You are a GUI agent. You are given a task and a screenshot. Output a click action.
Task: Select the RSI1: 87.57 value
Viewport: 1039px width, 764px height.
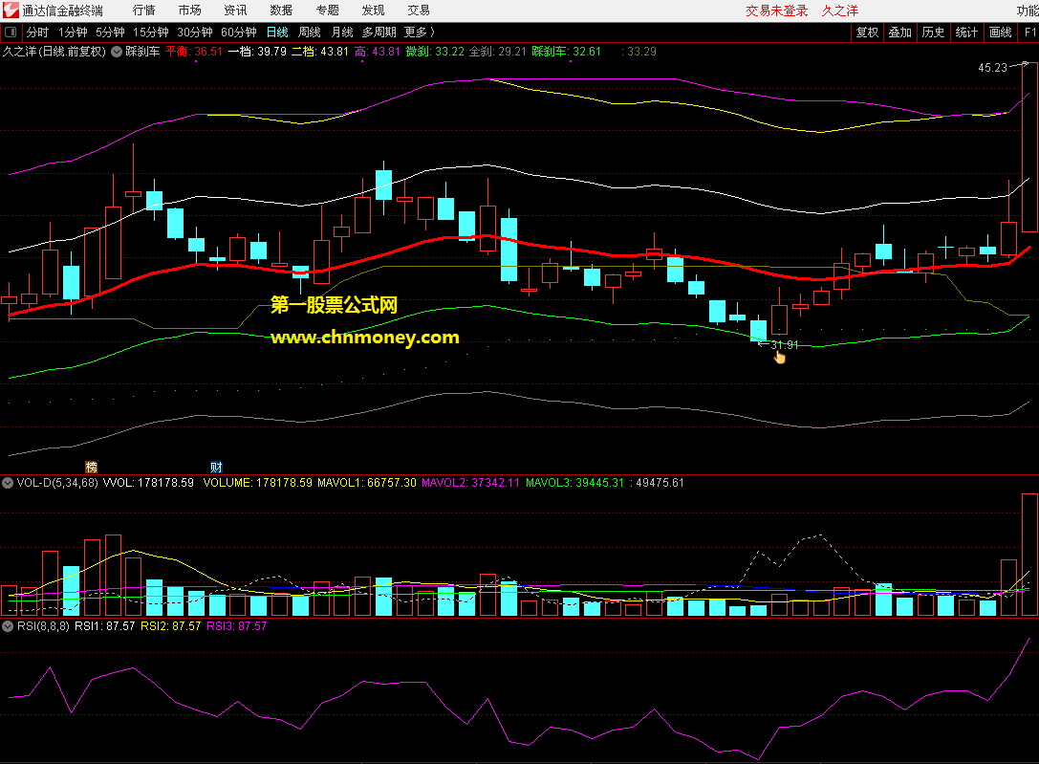pyautogui.click(x=105, y=626)
